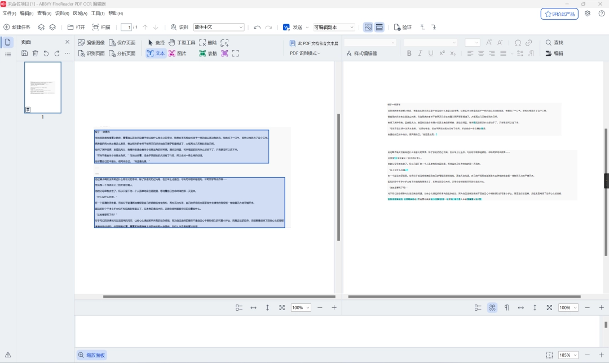Click the 打开 (Open) button
The image size is (609, 363).
(x=76, y=27)
